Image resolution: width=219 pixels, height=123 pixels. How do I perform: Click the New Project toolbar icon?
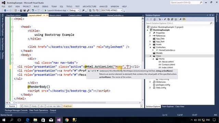click(x=15, y=11)
